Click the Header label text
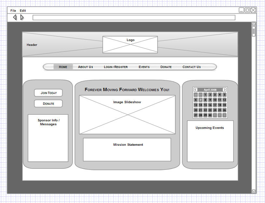This screenshot has height=203, width=265. 32,45
